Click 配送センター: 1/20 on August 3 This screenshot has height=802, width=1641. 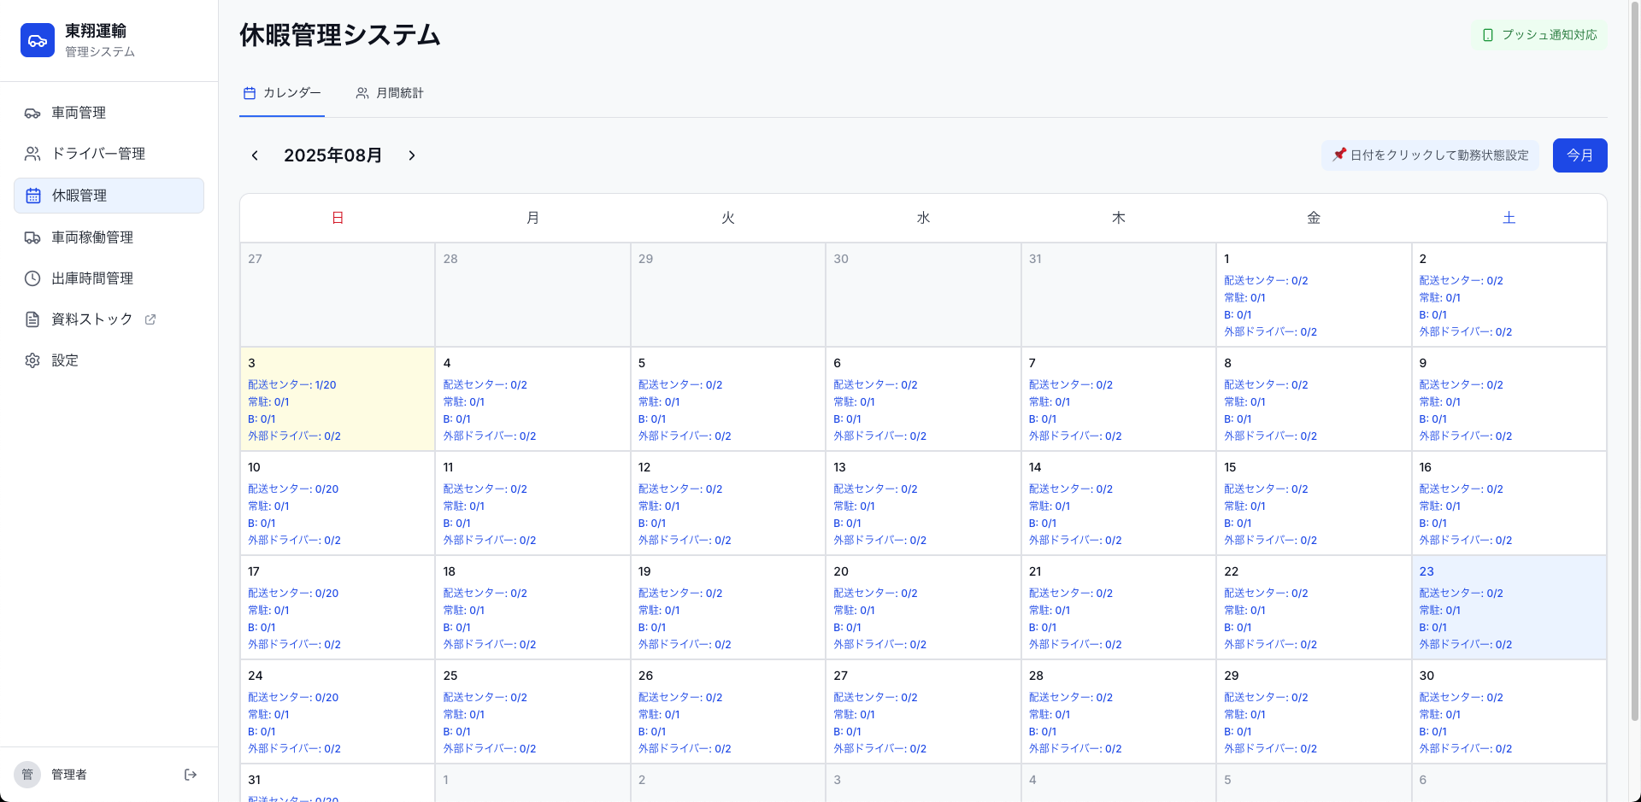click(x=292, y=385)
